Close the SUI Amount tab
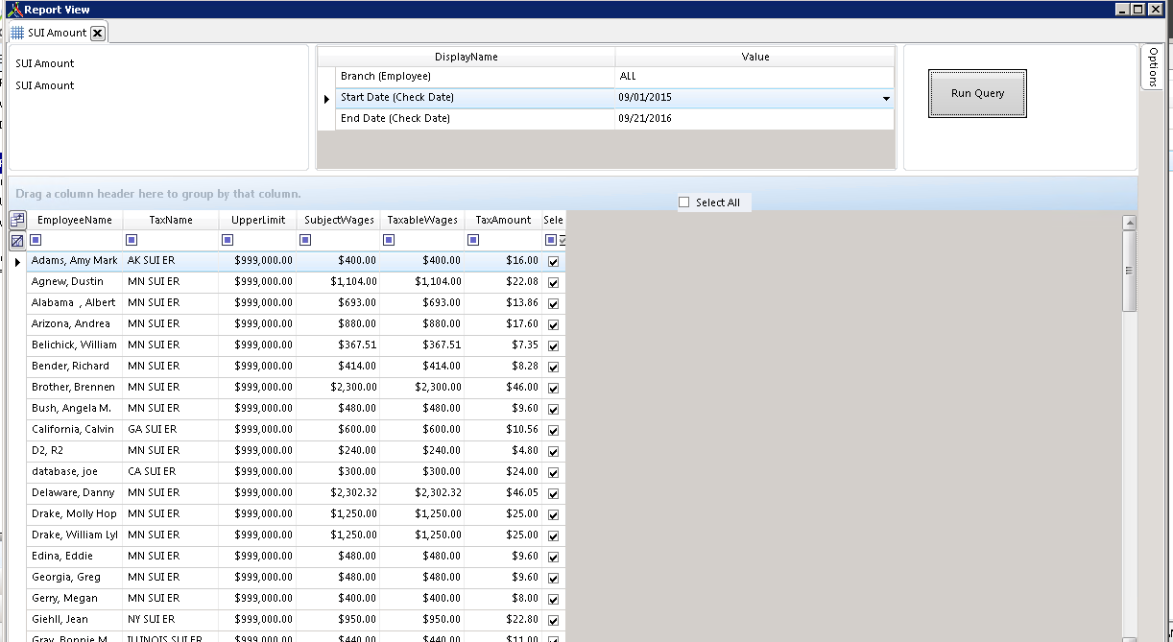 click(x=97, y=33)
